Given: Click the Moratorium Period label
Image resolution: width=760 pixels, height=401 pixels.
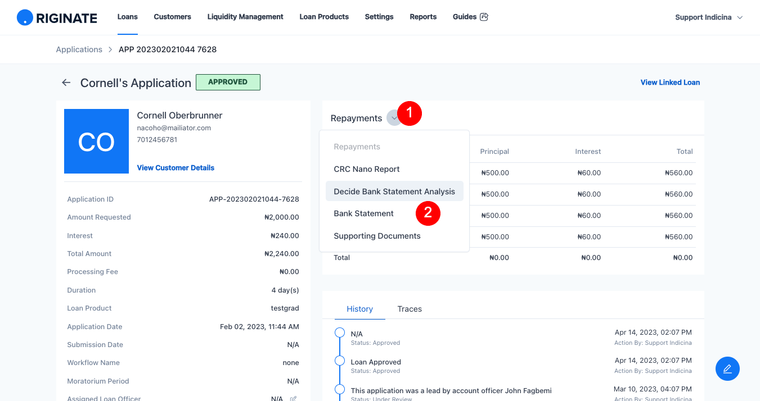Looking at the screenshot, I should click(x=98, y=381).
